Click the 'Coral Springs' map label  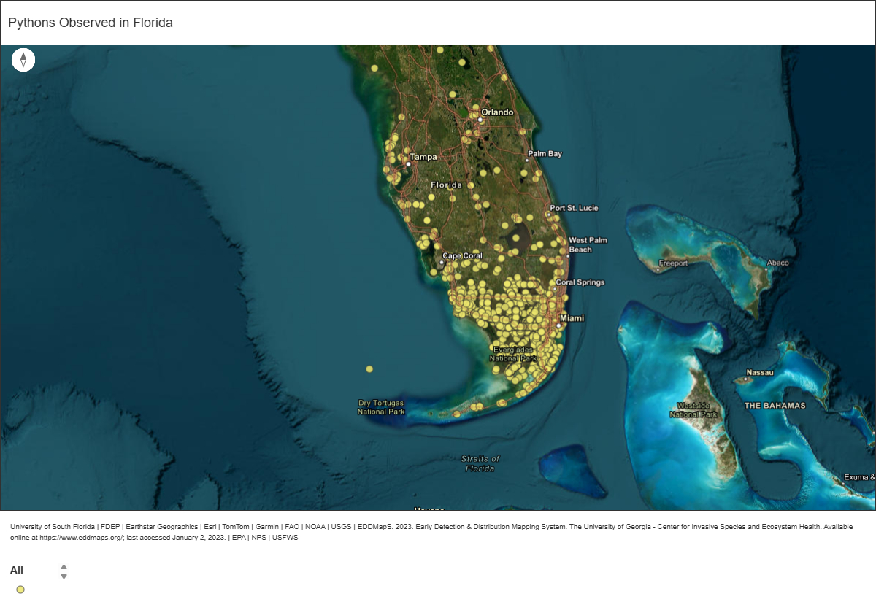[x=580, y=282]
